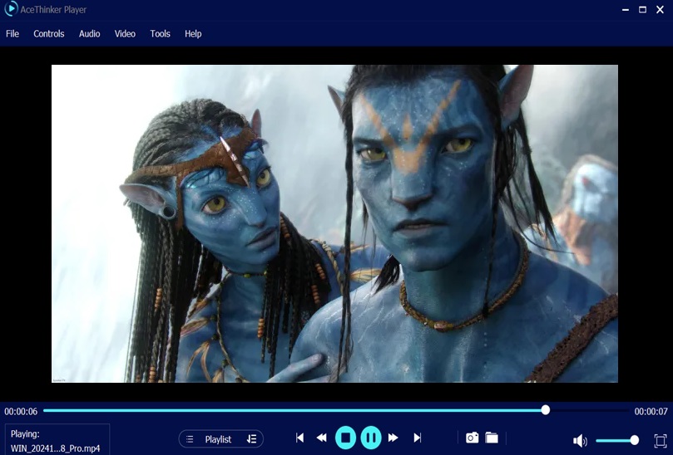Open the File menu

coord(12,34)
